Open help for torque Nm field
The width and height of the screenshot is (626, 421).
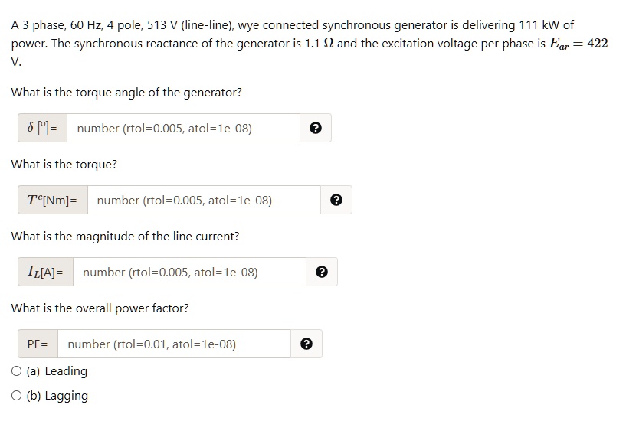(x=336, y=201)
